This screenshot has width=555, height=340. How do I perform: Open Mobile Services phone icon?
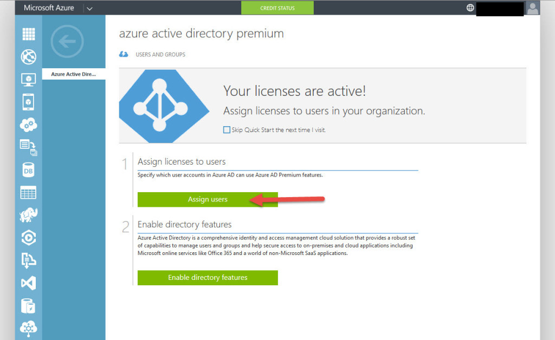click(28, 102)
